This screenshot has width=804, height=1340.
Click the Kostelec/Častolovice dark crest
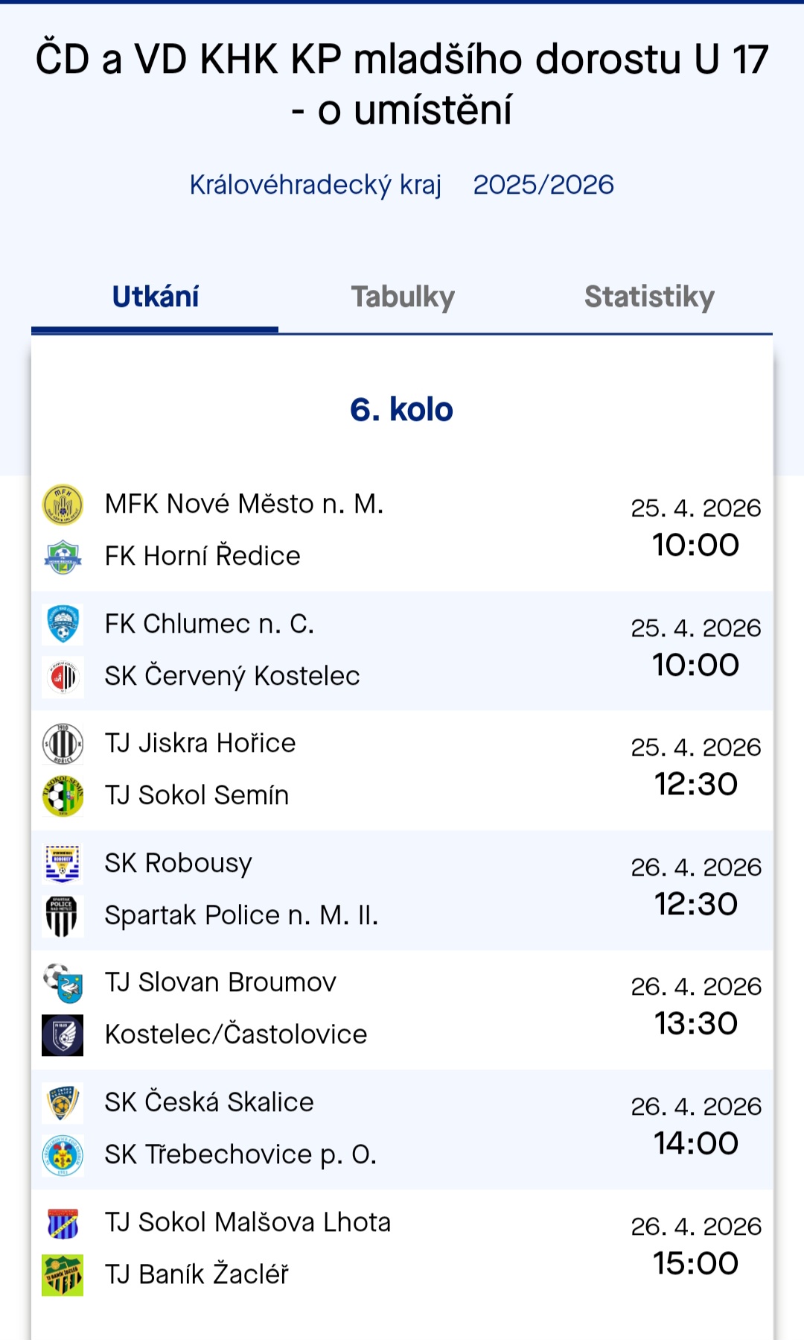(63, 1035)
